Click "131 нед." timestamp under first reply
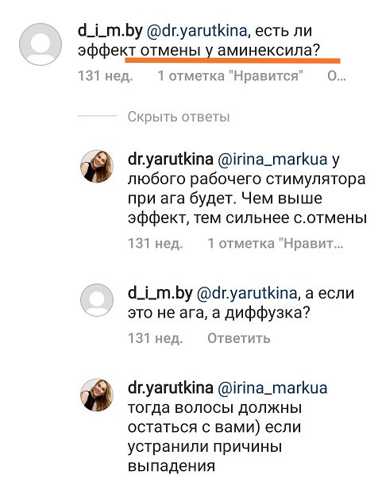The image size is (378, 482). (x=156, y=244)
